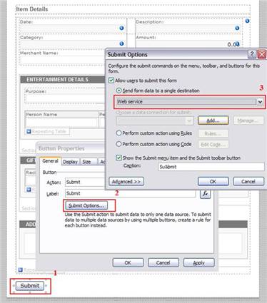This screenshot has width=267, height=303.
Task: Switch to Size tab in Button Properties
Action: point(86,162)
